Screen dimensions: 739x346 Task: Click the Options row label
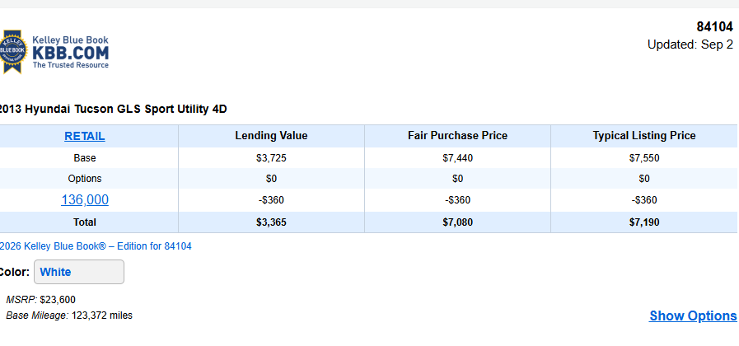pos(85,179)
